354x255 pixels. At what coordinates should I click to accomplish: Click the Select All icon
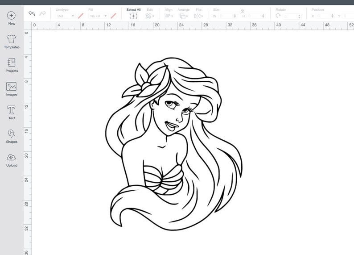(133, 16)
